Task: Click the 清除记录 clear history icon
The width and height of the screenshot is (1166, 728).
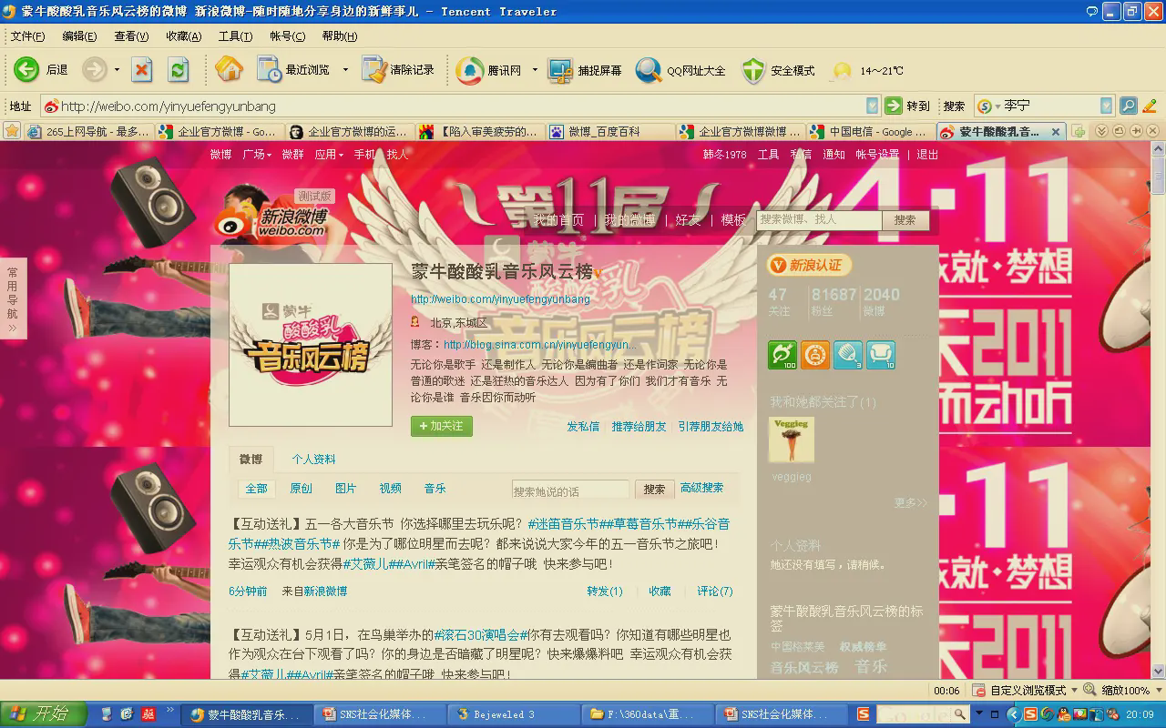Action: (374, 69)
